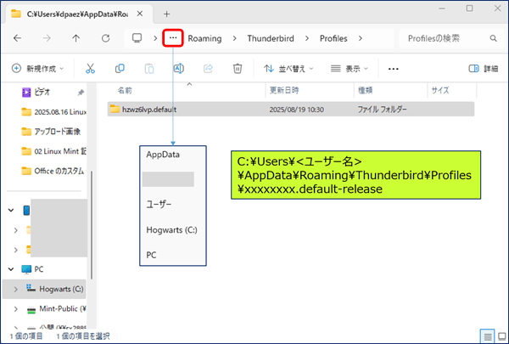The image size is (509, 344).
Task: Click the PC monitor icon in address bar
Action: [137, 38]
